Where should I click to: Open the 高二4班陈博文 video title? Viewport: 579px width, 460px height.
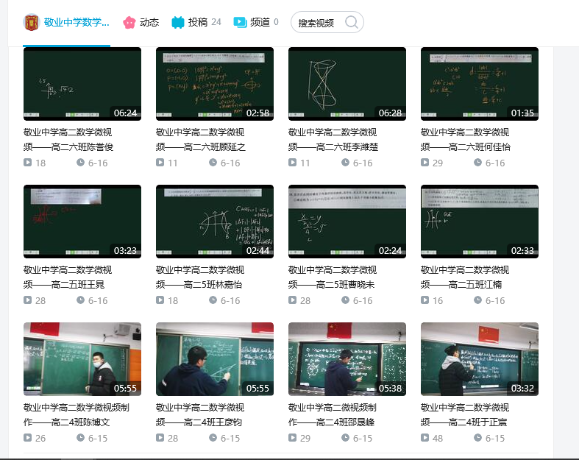click(x=68, y=414)
